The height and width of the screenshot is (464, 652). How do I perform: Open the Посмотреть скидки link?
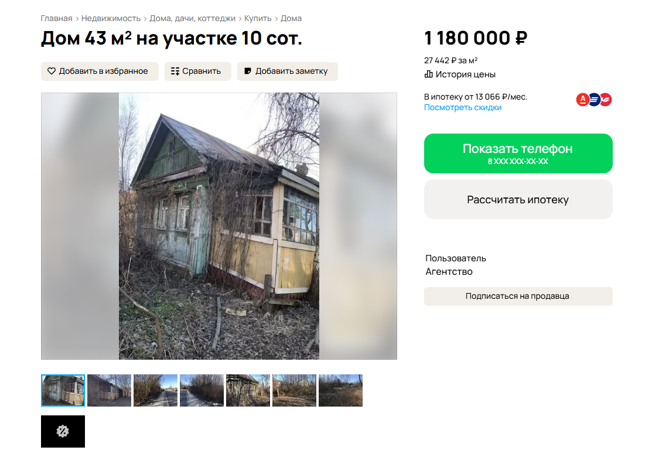coord(463,107)
